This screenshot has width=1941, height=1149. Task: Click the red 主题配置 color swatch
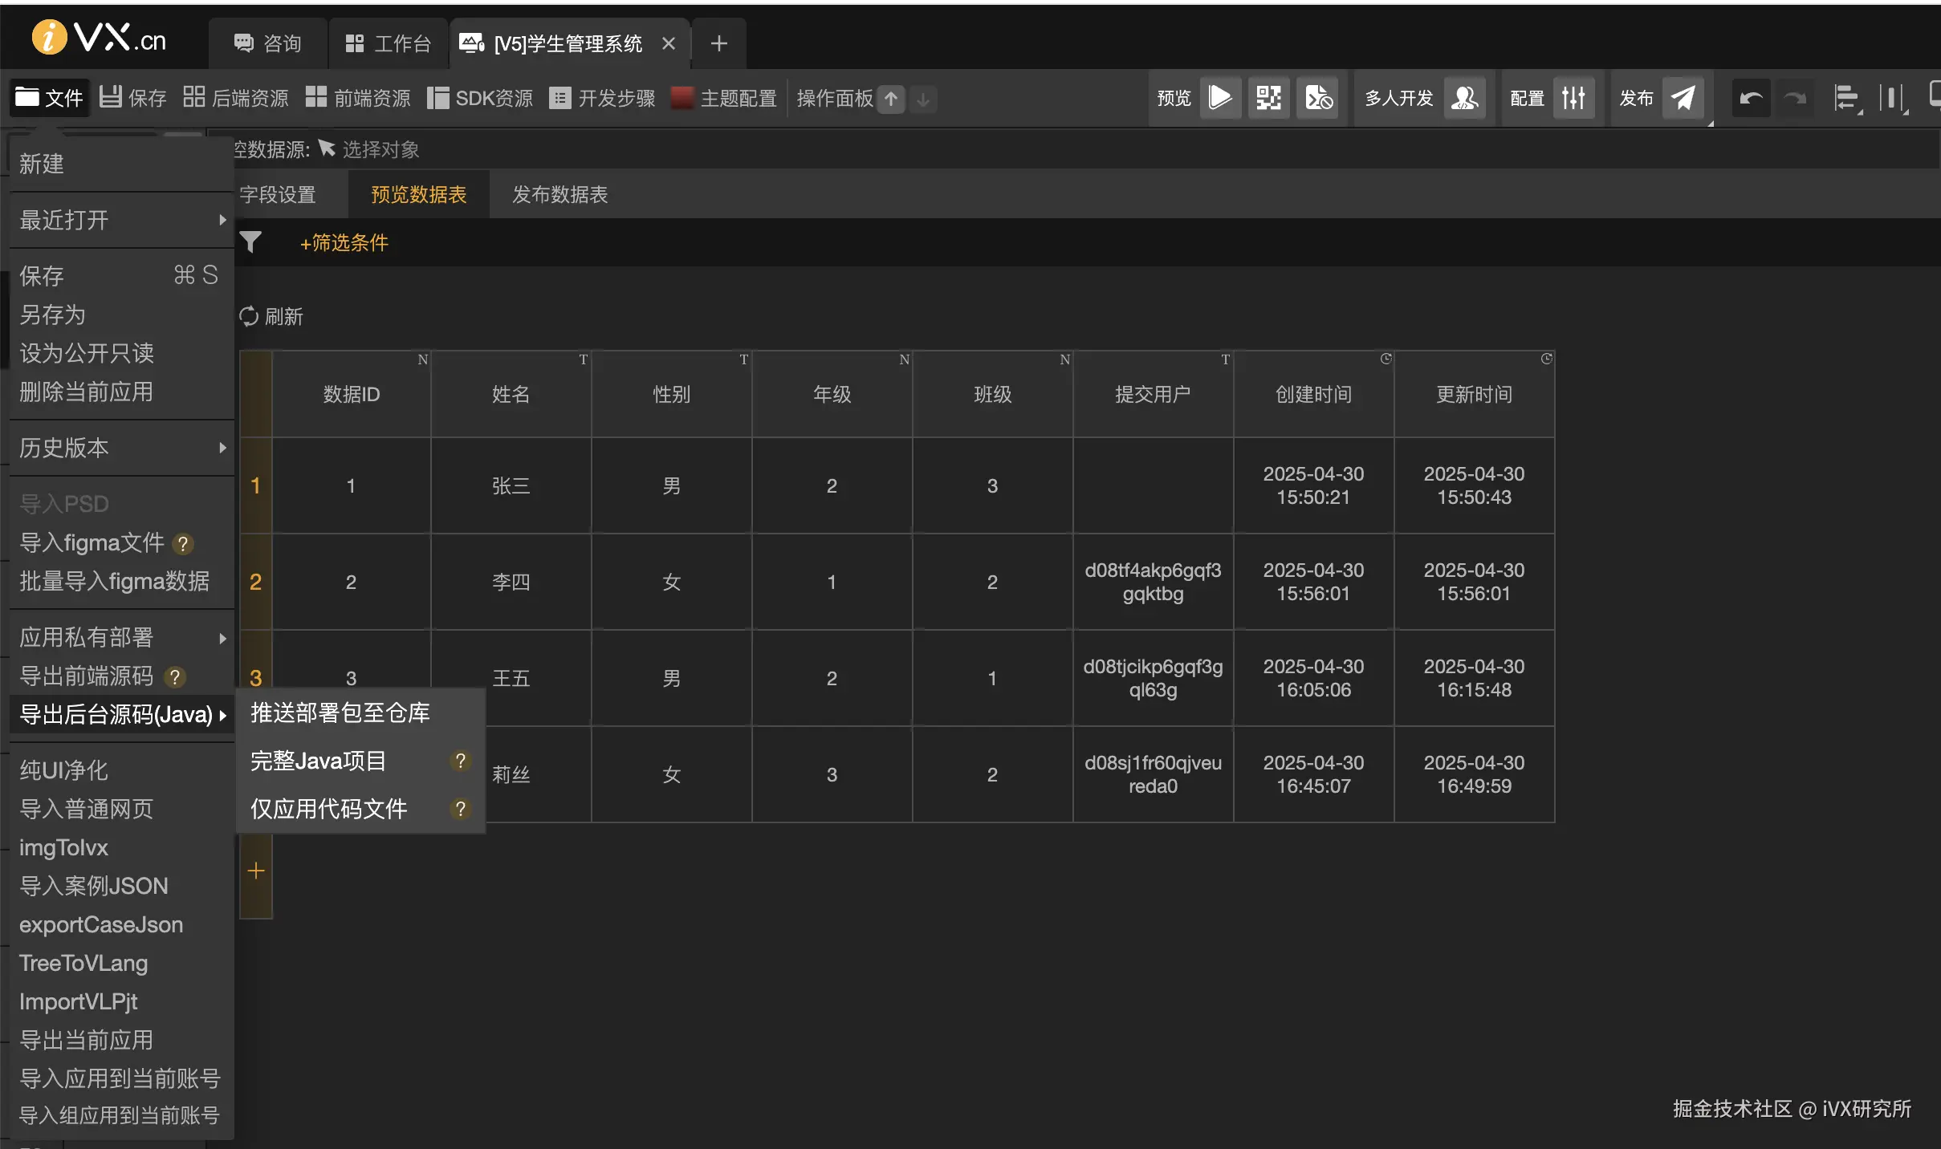tap(681, 97)
